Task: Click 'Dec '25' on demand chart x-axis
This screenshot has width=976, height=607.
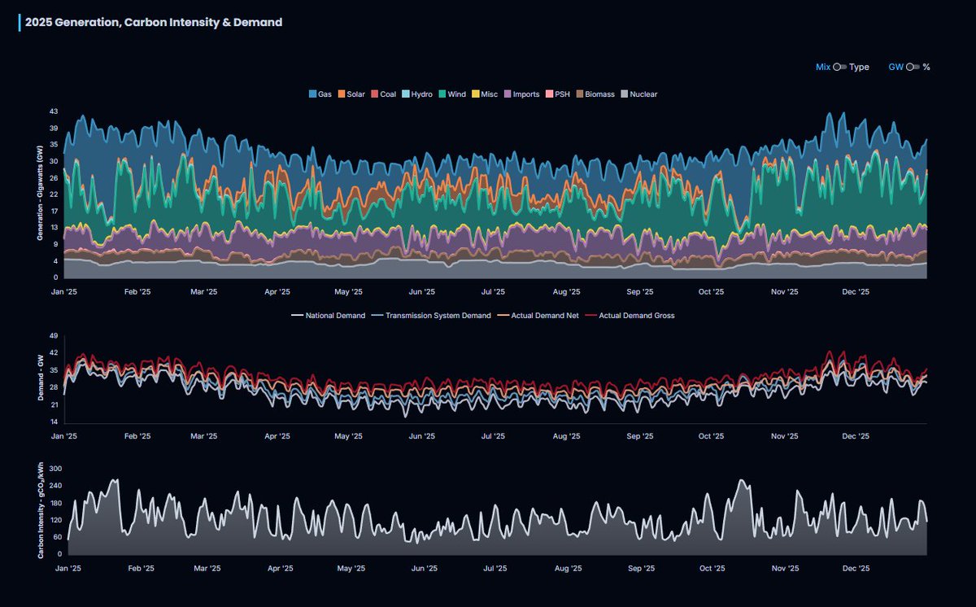Action: tap(856, 436)
